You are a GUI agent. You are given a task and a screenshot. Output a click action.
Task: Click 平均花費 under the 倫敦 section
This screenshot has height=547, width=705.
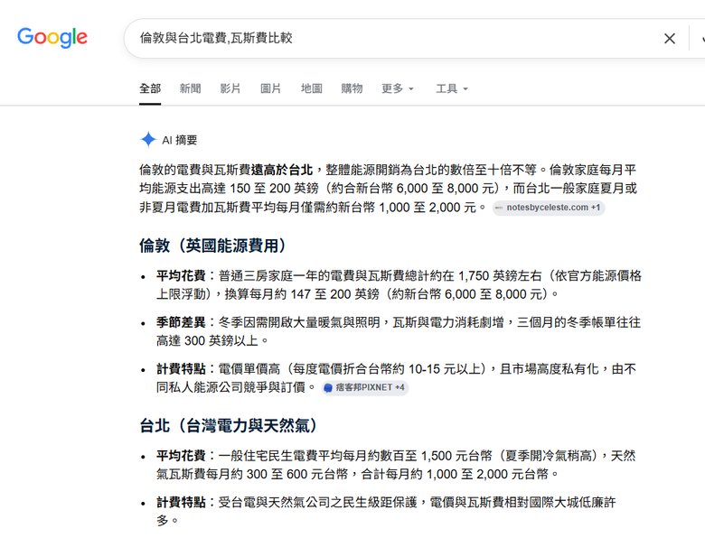(181, 275)
